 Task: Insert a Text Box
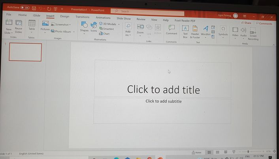[185, 32]
